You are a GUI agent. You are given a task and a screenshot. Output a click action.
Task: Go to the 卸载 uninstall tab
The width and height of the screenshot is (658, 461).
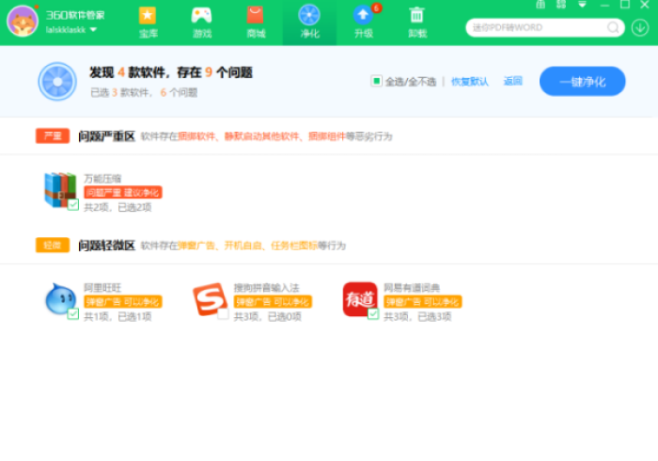pyautogui.click(x=417, y=23)
